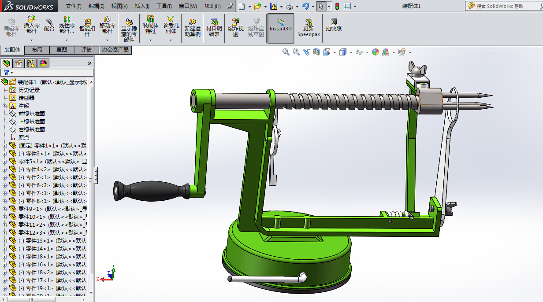Click 更新 Speedpak button

309,27
